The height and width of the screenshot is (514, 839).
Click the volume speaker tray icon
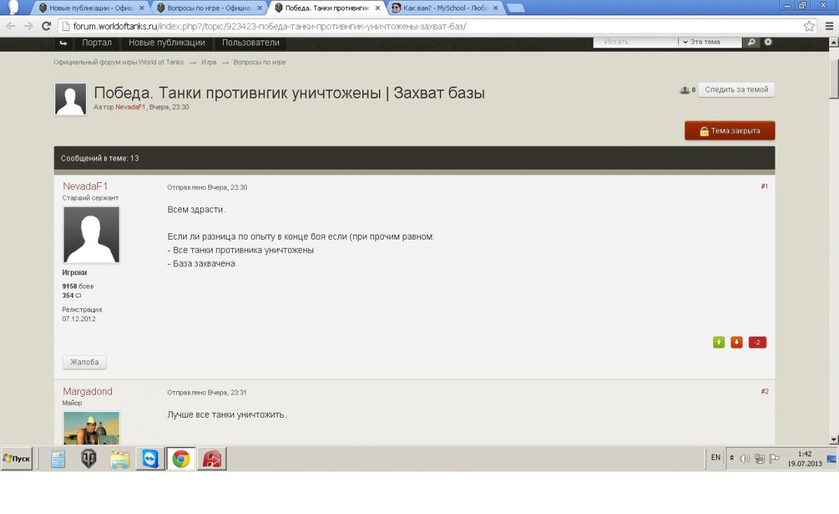coord(745,459)
